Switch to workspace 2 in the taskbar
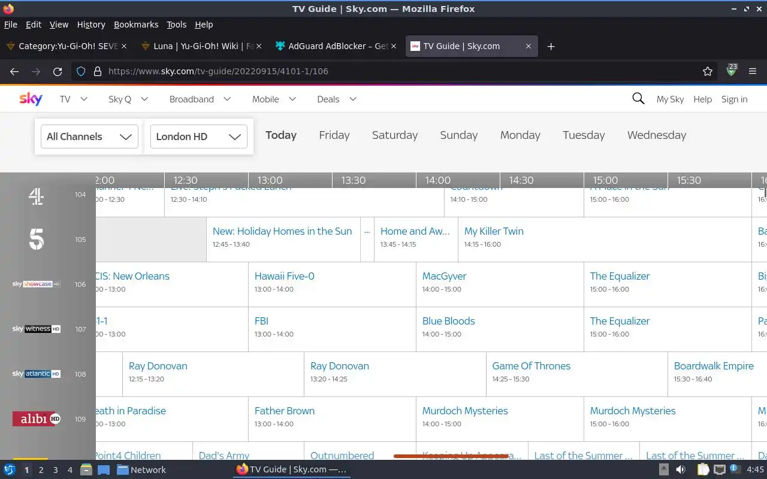 [41, 470]
